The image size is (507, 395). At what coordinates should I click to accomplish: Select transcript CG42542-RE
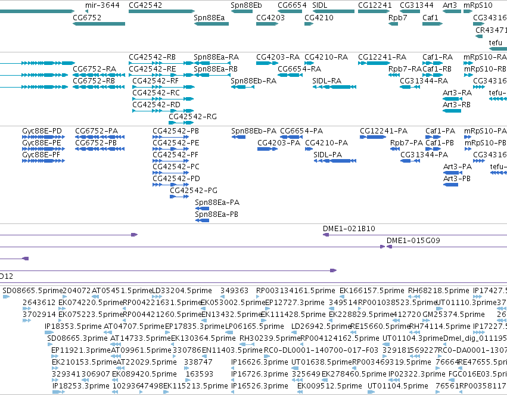click(x=161, y=75)
